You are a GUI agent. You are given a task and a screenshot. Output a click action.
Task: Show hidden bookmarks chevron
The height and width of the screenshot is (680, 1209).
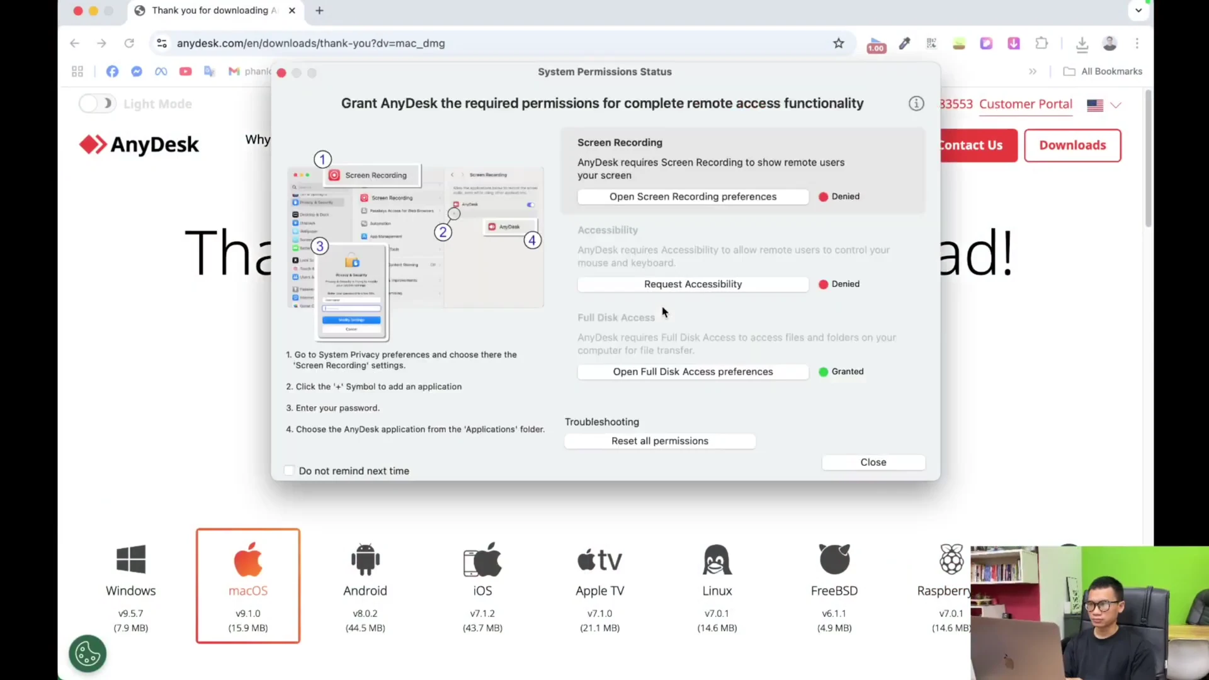coord(1033,72)
